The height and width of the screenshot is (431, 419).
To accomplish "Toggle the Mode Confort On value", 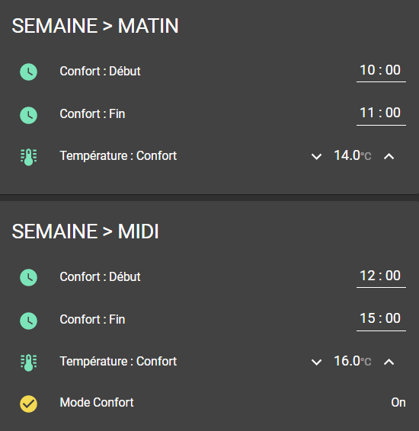I will (x=398, y=402).
